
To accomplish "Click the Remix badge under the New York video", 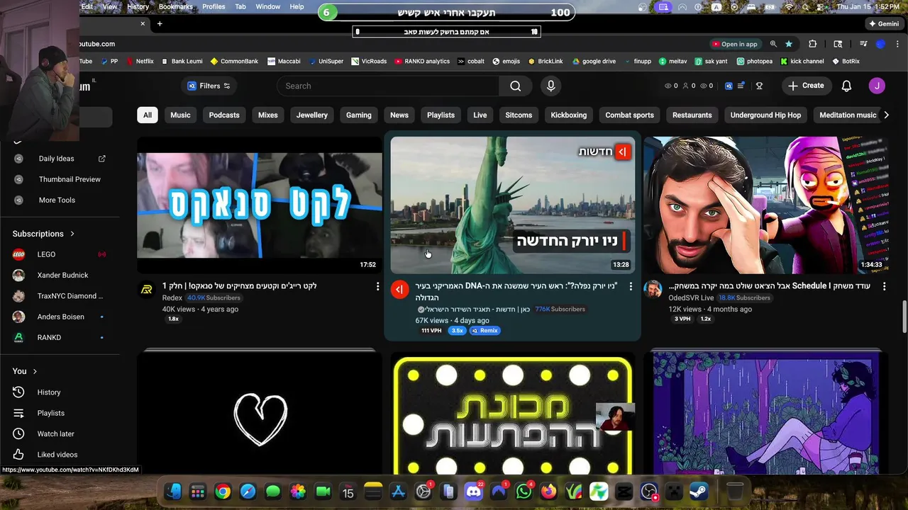I will 485,331.
